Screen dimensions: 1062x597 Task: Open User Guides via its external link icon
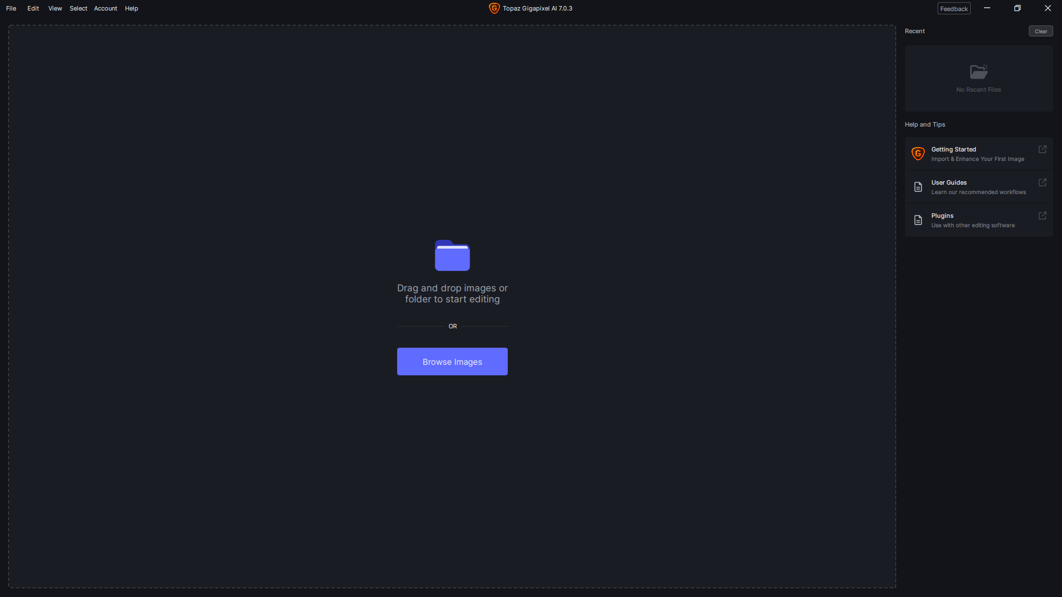pyautogui.click(x=1043, y=182)
